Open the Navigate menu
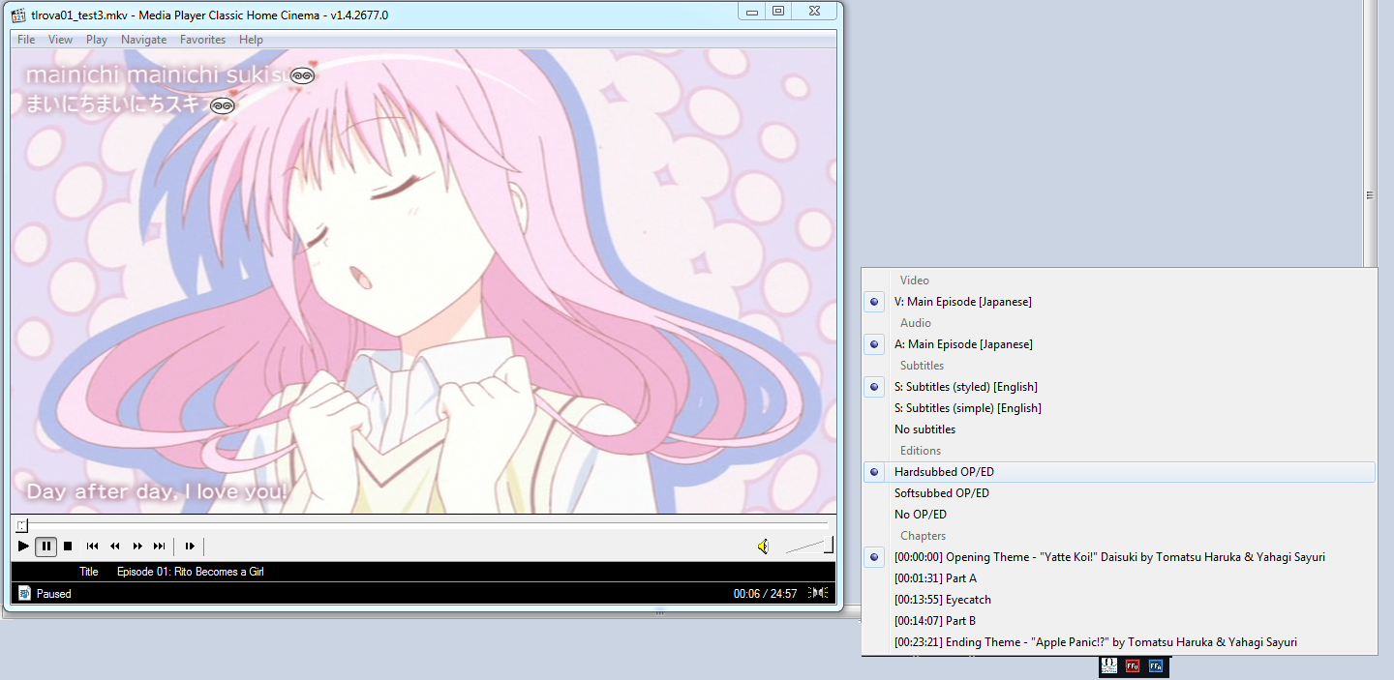Image resolution: width=1394 pixels, height=680 pixels. click(143, 40)
